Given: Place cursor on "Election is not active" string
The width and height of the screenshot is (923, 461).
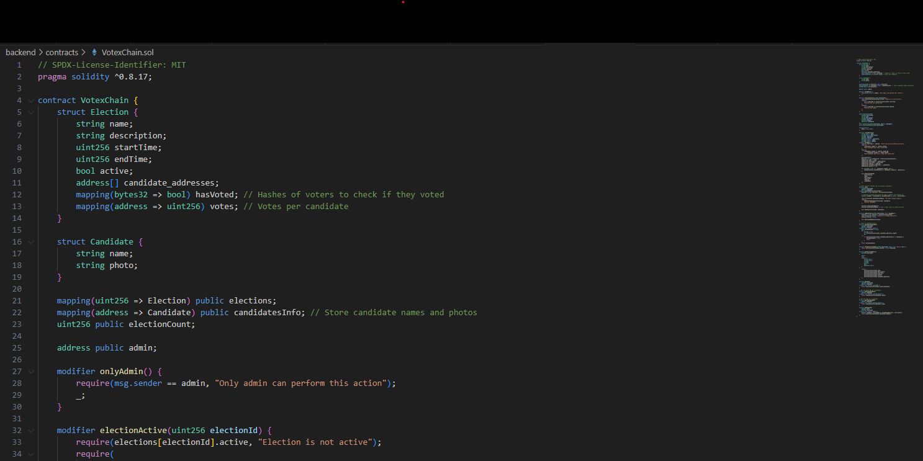Looking at the screenshot, I should [315, 442].
